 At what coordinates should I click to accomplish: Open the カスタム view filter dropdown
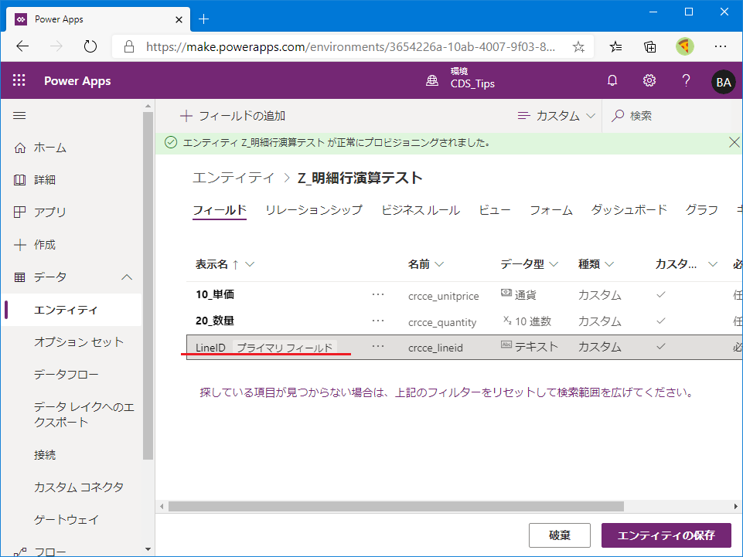pyautogui.click(x=557, y=116)
